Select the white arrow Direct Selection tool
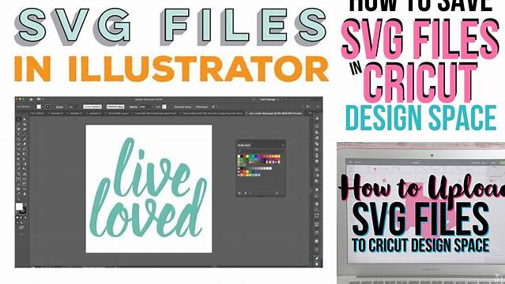Viewport: 505px width, 284px height. click(24, 119)
